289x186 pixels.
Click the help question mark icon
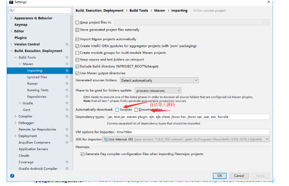pos(12,176)
